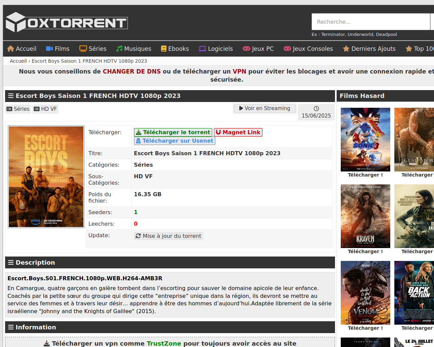Click Télécharger ! under Venom poster
Screen dimensions: 434x347
point(365,328)
